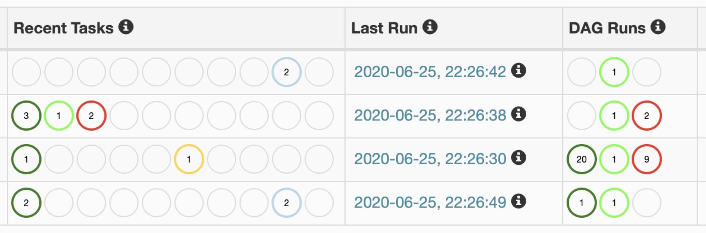Viewport: 706px width, 233px height.
Task: Open the 2020-06-25, 22:26:30 last run link
Action: [430, 159]
